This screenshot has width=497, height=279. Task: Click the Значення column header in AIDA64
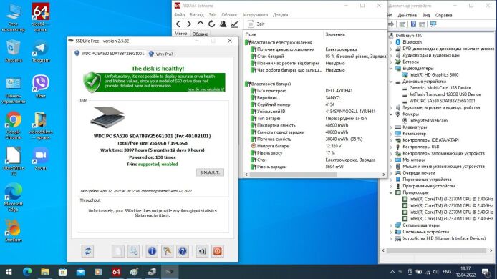pos(355,34)
